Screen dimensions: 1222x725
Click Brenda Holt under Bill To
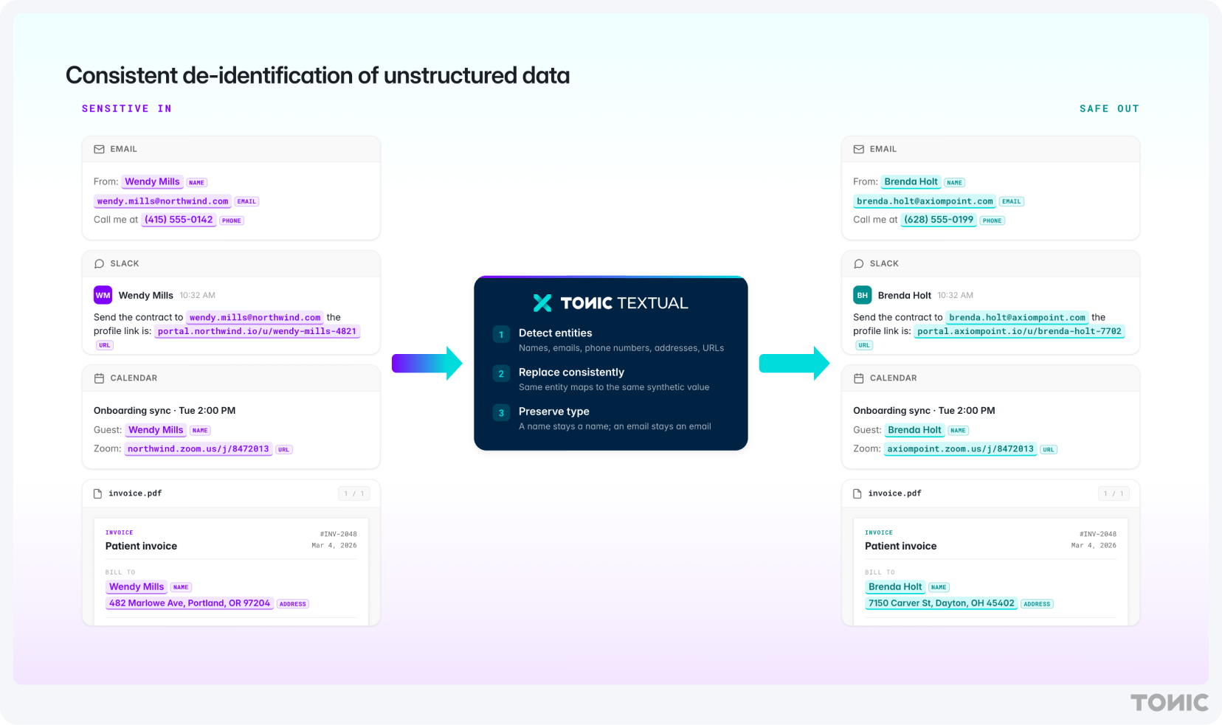895,587
